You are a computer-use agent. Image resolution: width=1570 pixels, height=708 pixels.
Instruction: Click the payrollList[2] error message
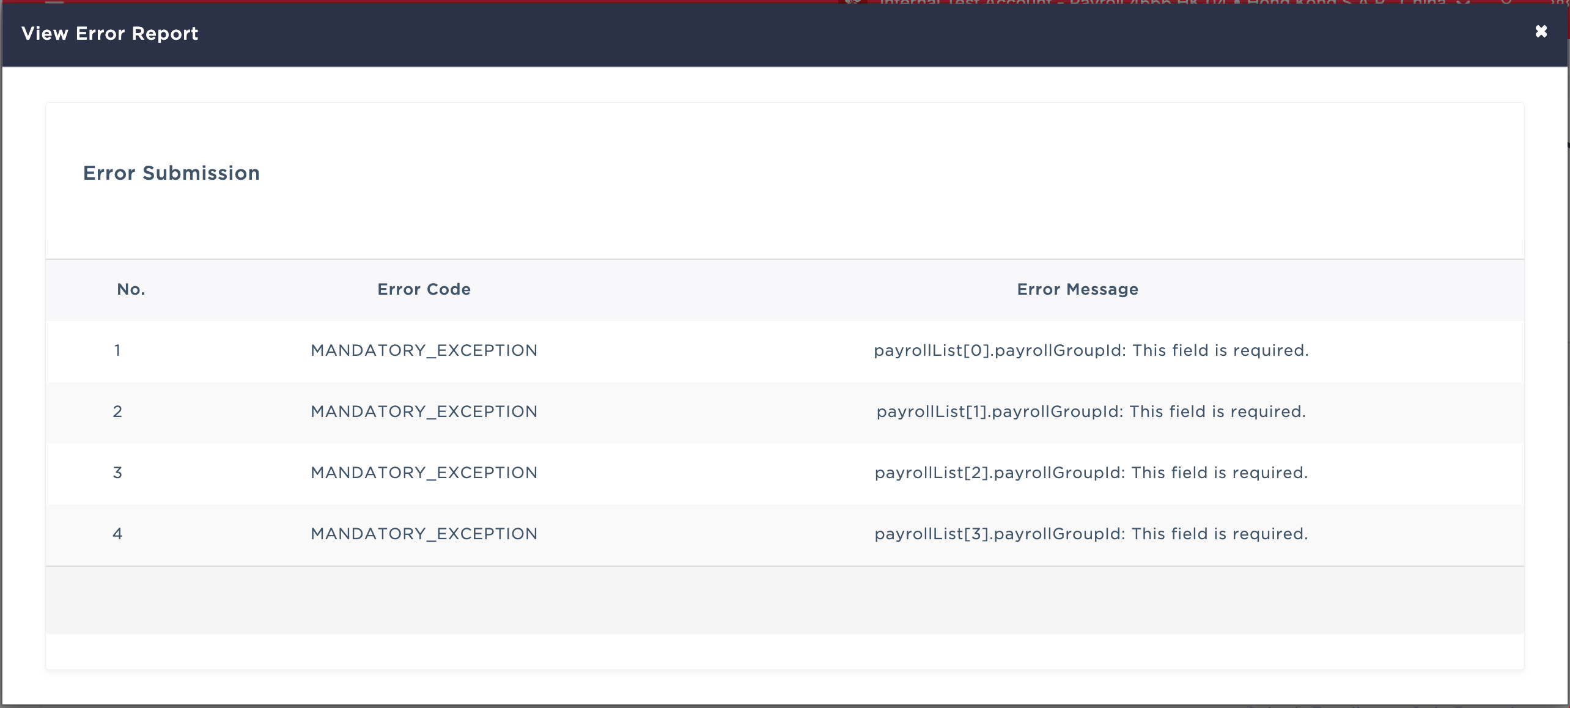tap(1091, 473)
